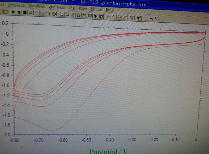Click the -0.30 x-axis label
Viewport: 209px width, 154px height.
coord(132,139)
